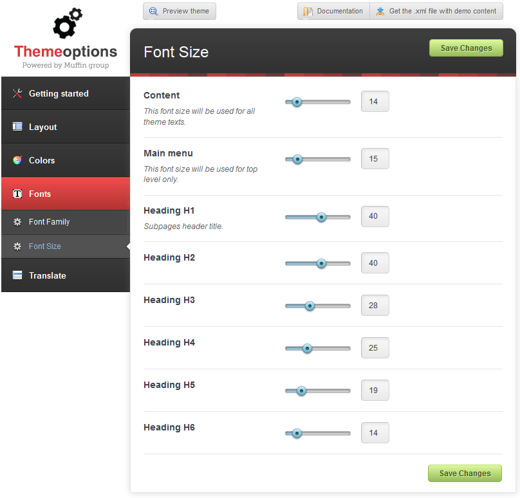Click the Fonts T icon
Screen dimensions: 520x498
pyautogui.click(x=17, y=194)
